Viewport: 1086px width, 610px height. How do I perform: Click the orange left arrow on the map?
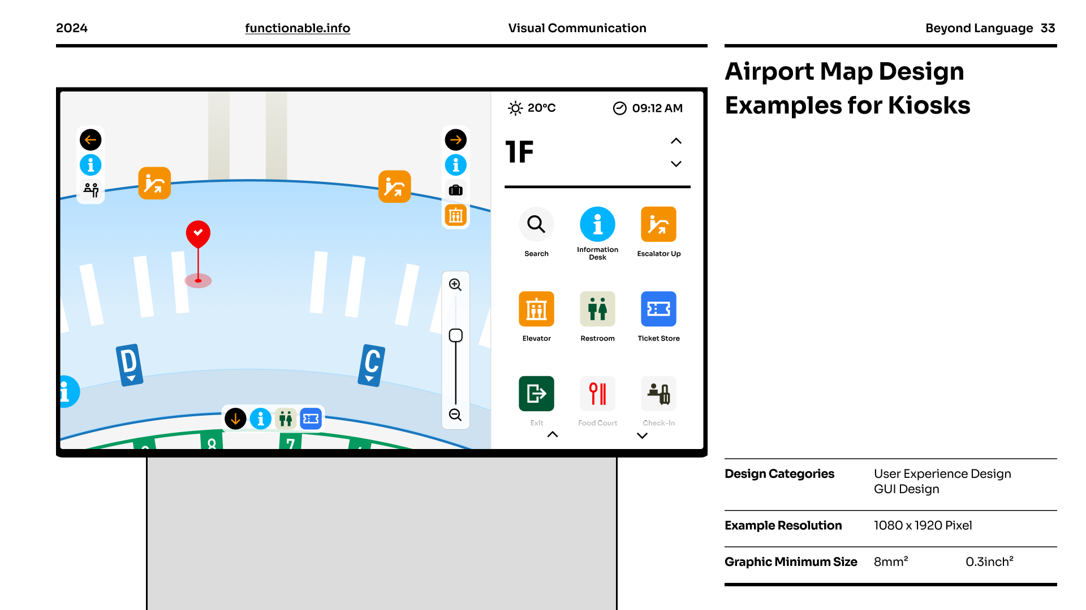tap(90, 140)
